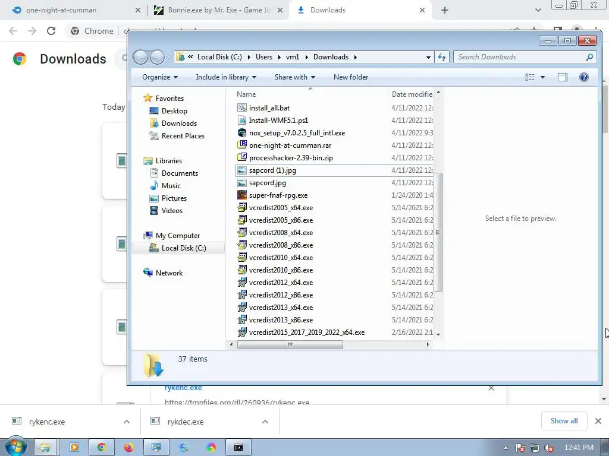
Task: Select vcredist2015_2017_2019_2022_x64.exe file
Action: click(307, 332)
